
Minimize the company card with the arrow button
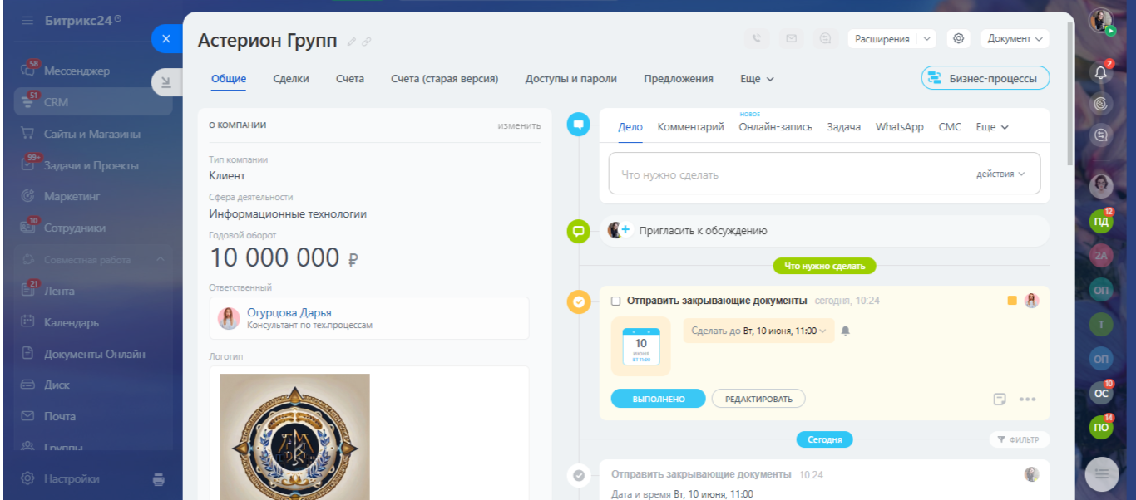click(166, 81)
